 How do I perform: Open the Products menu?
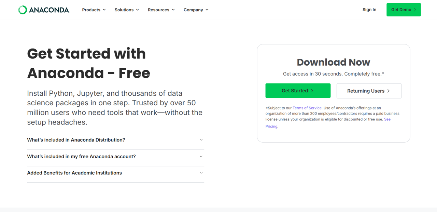point(91,10)
